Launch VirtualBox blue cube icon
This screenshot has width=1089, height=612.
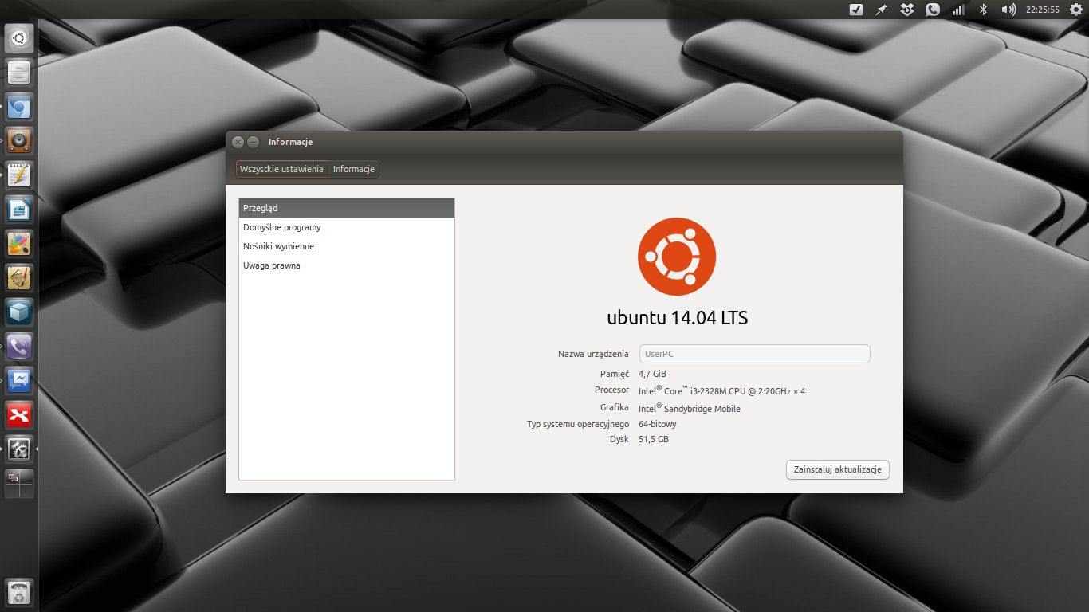(19, 312)
